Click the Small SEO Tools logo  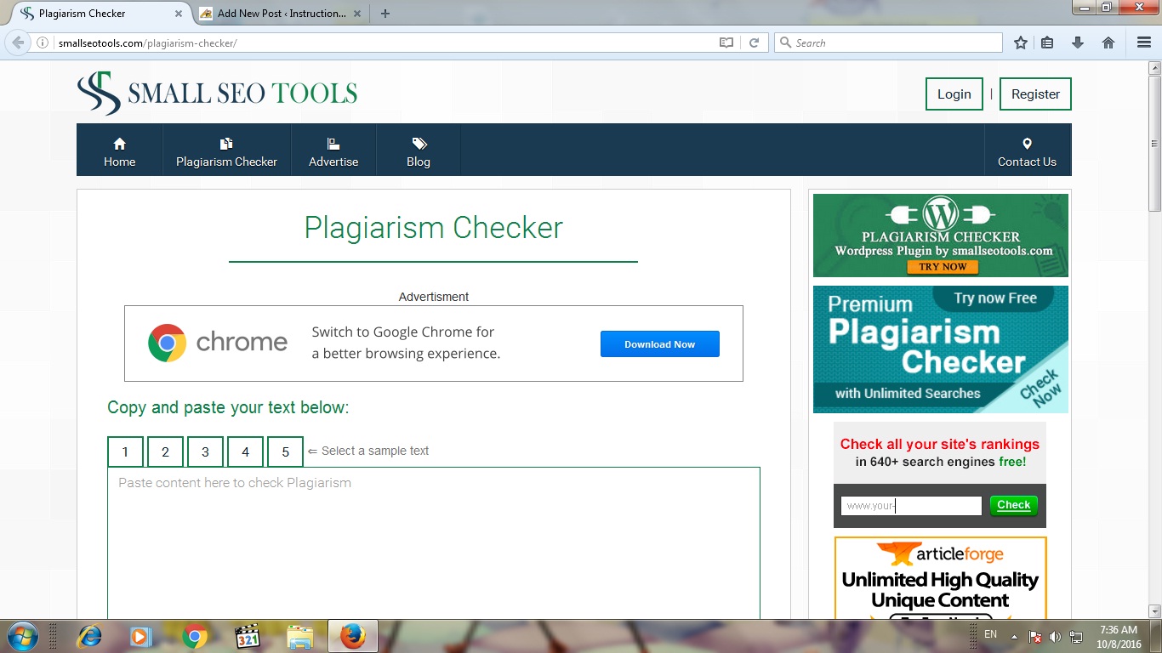coord(217,94)
